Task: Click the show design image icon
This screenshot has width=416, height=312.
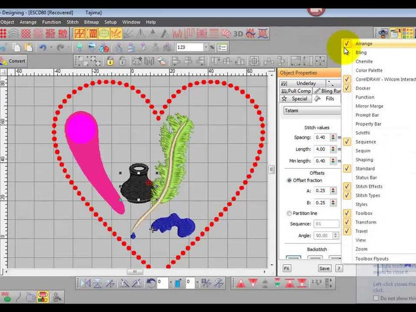Action: 92,48
